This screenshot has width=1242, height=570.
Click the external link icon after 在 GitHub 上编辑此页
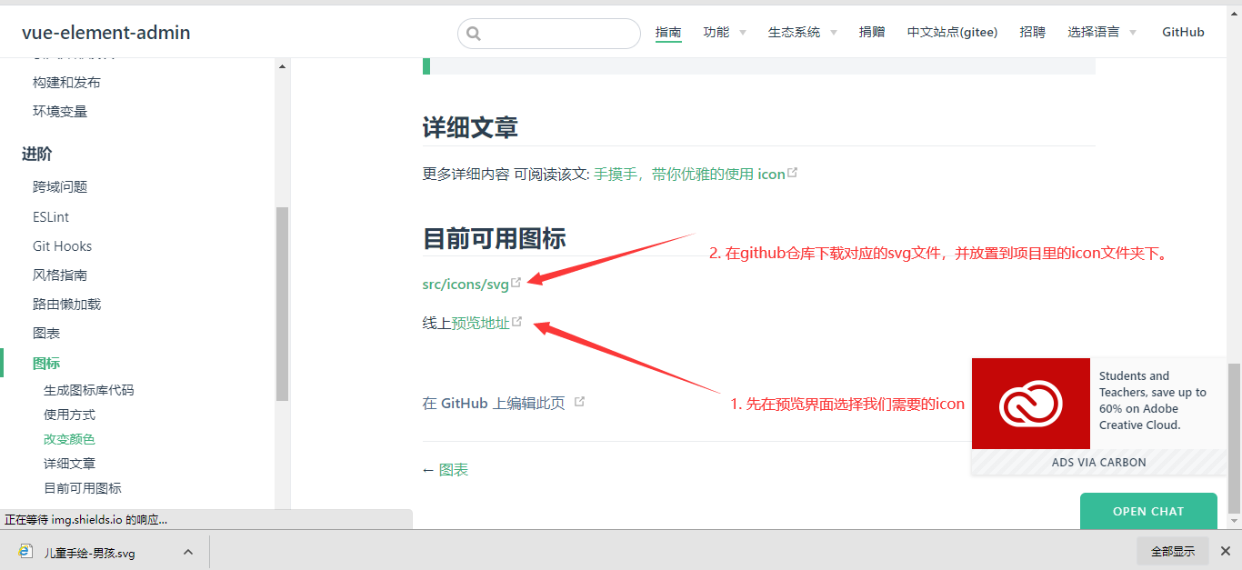(579, 402)
